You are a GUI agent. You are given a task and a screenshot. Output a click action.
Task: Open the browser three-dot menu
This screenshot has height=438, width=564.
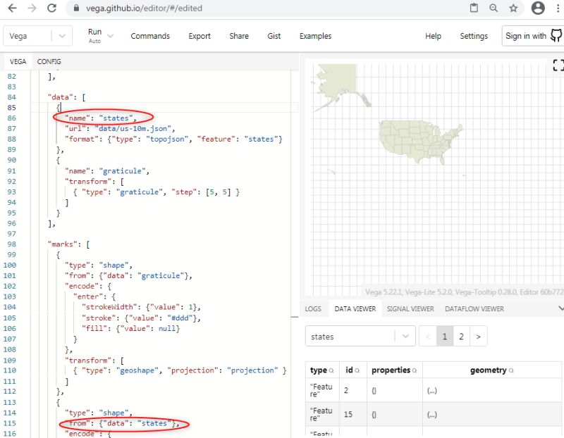(558, 8)
